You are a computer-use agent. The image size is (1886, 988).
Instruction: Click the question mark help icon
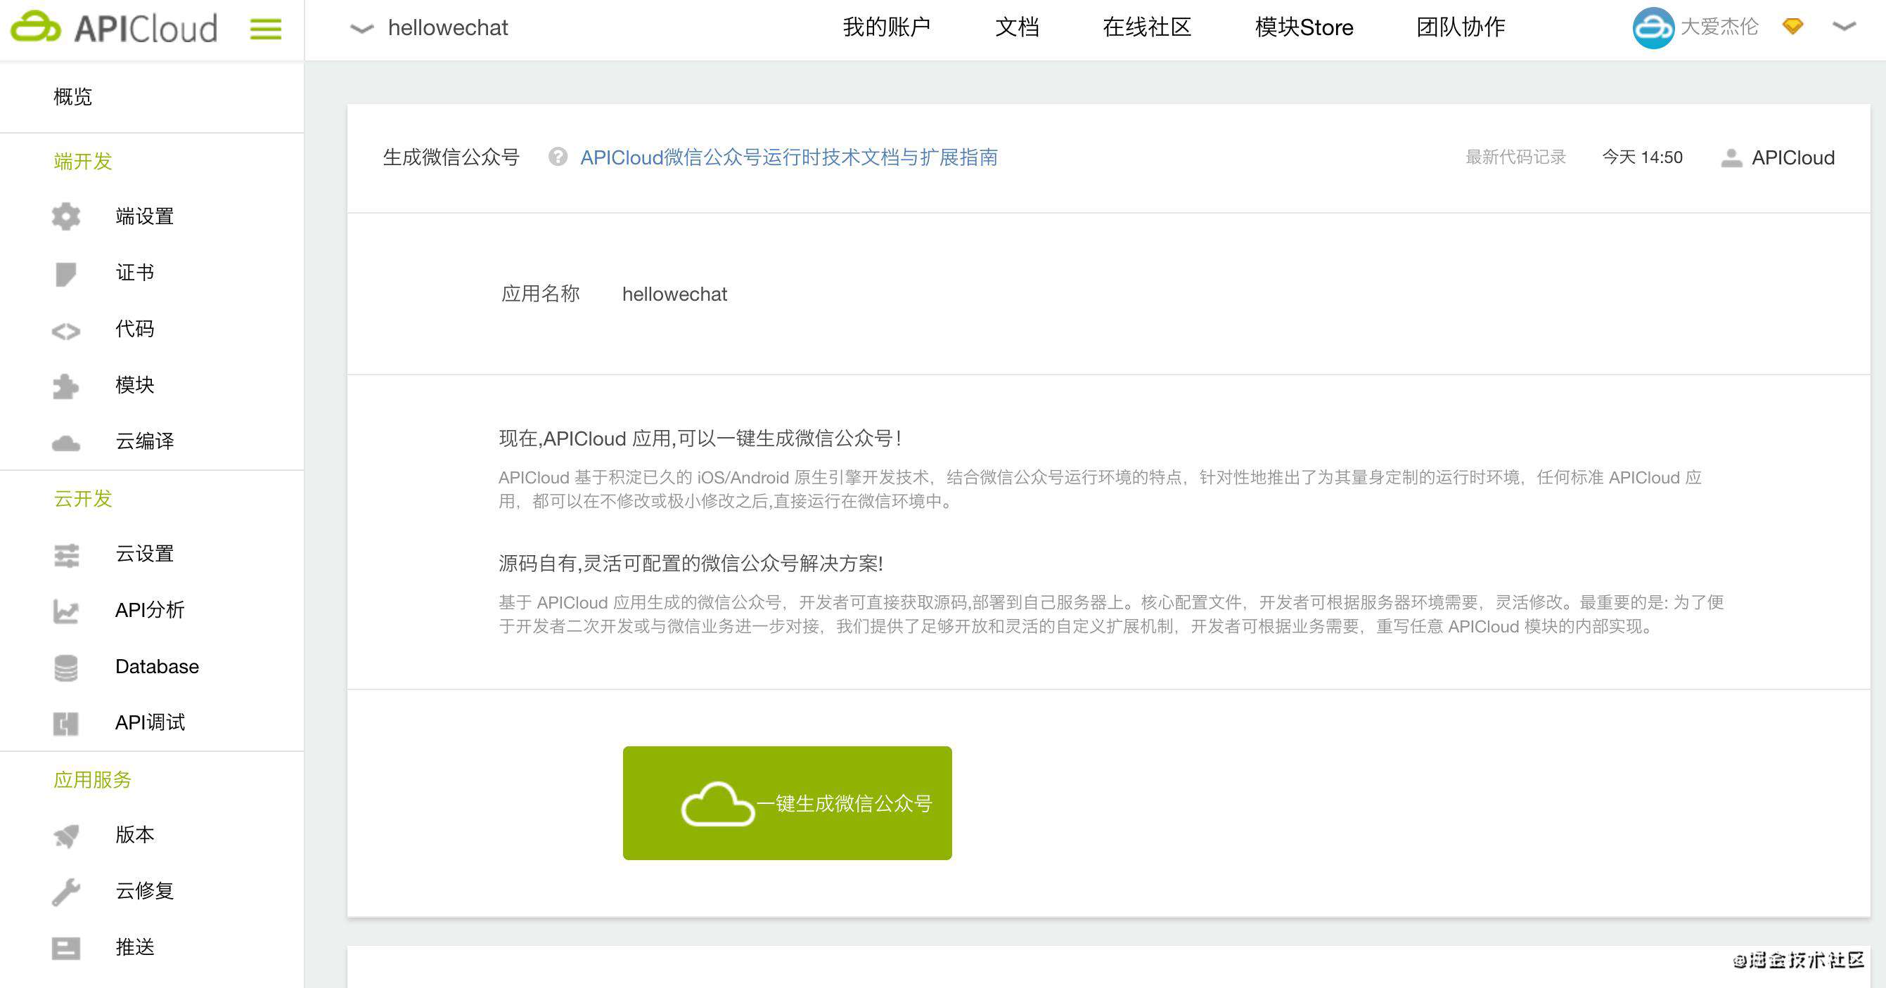558,157
